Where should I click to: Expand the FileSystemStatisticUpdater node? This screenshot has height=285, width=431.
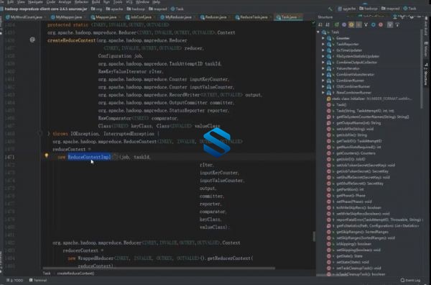(323, 56)
